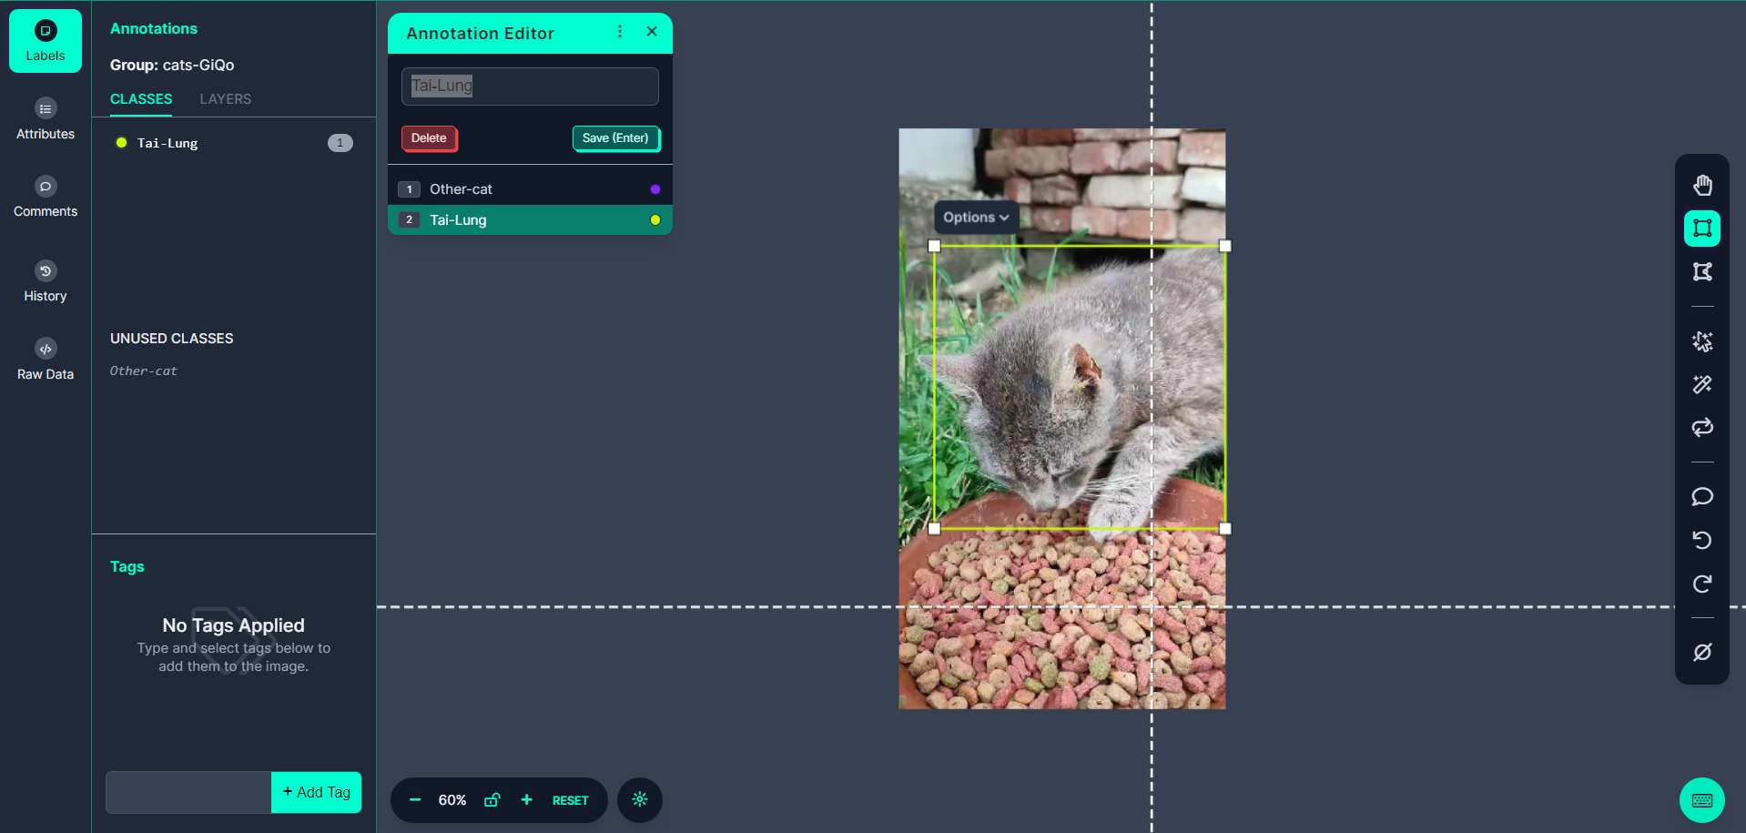Image resolution: width=1746 pixels, height=833 pixels.
Task: Expand the Options dropdown on the box
Action: tap(976, 218)
